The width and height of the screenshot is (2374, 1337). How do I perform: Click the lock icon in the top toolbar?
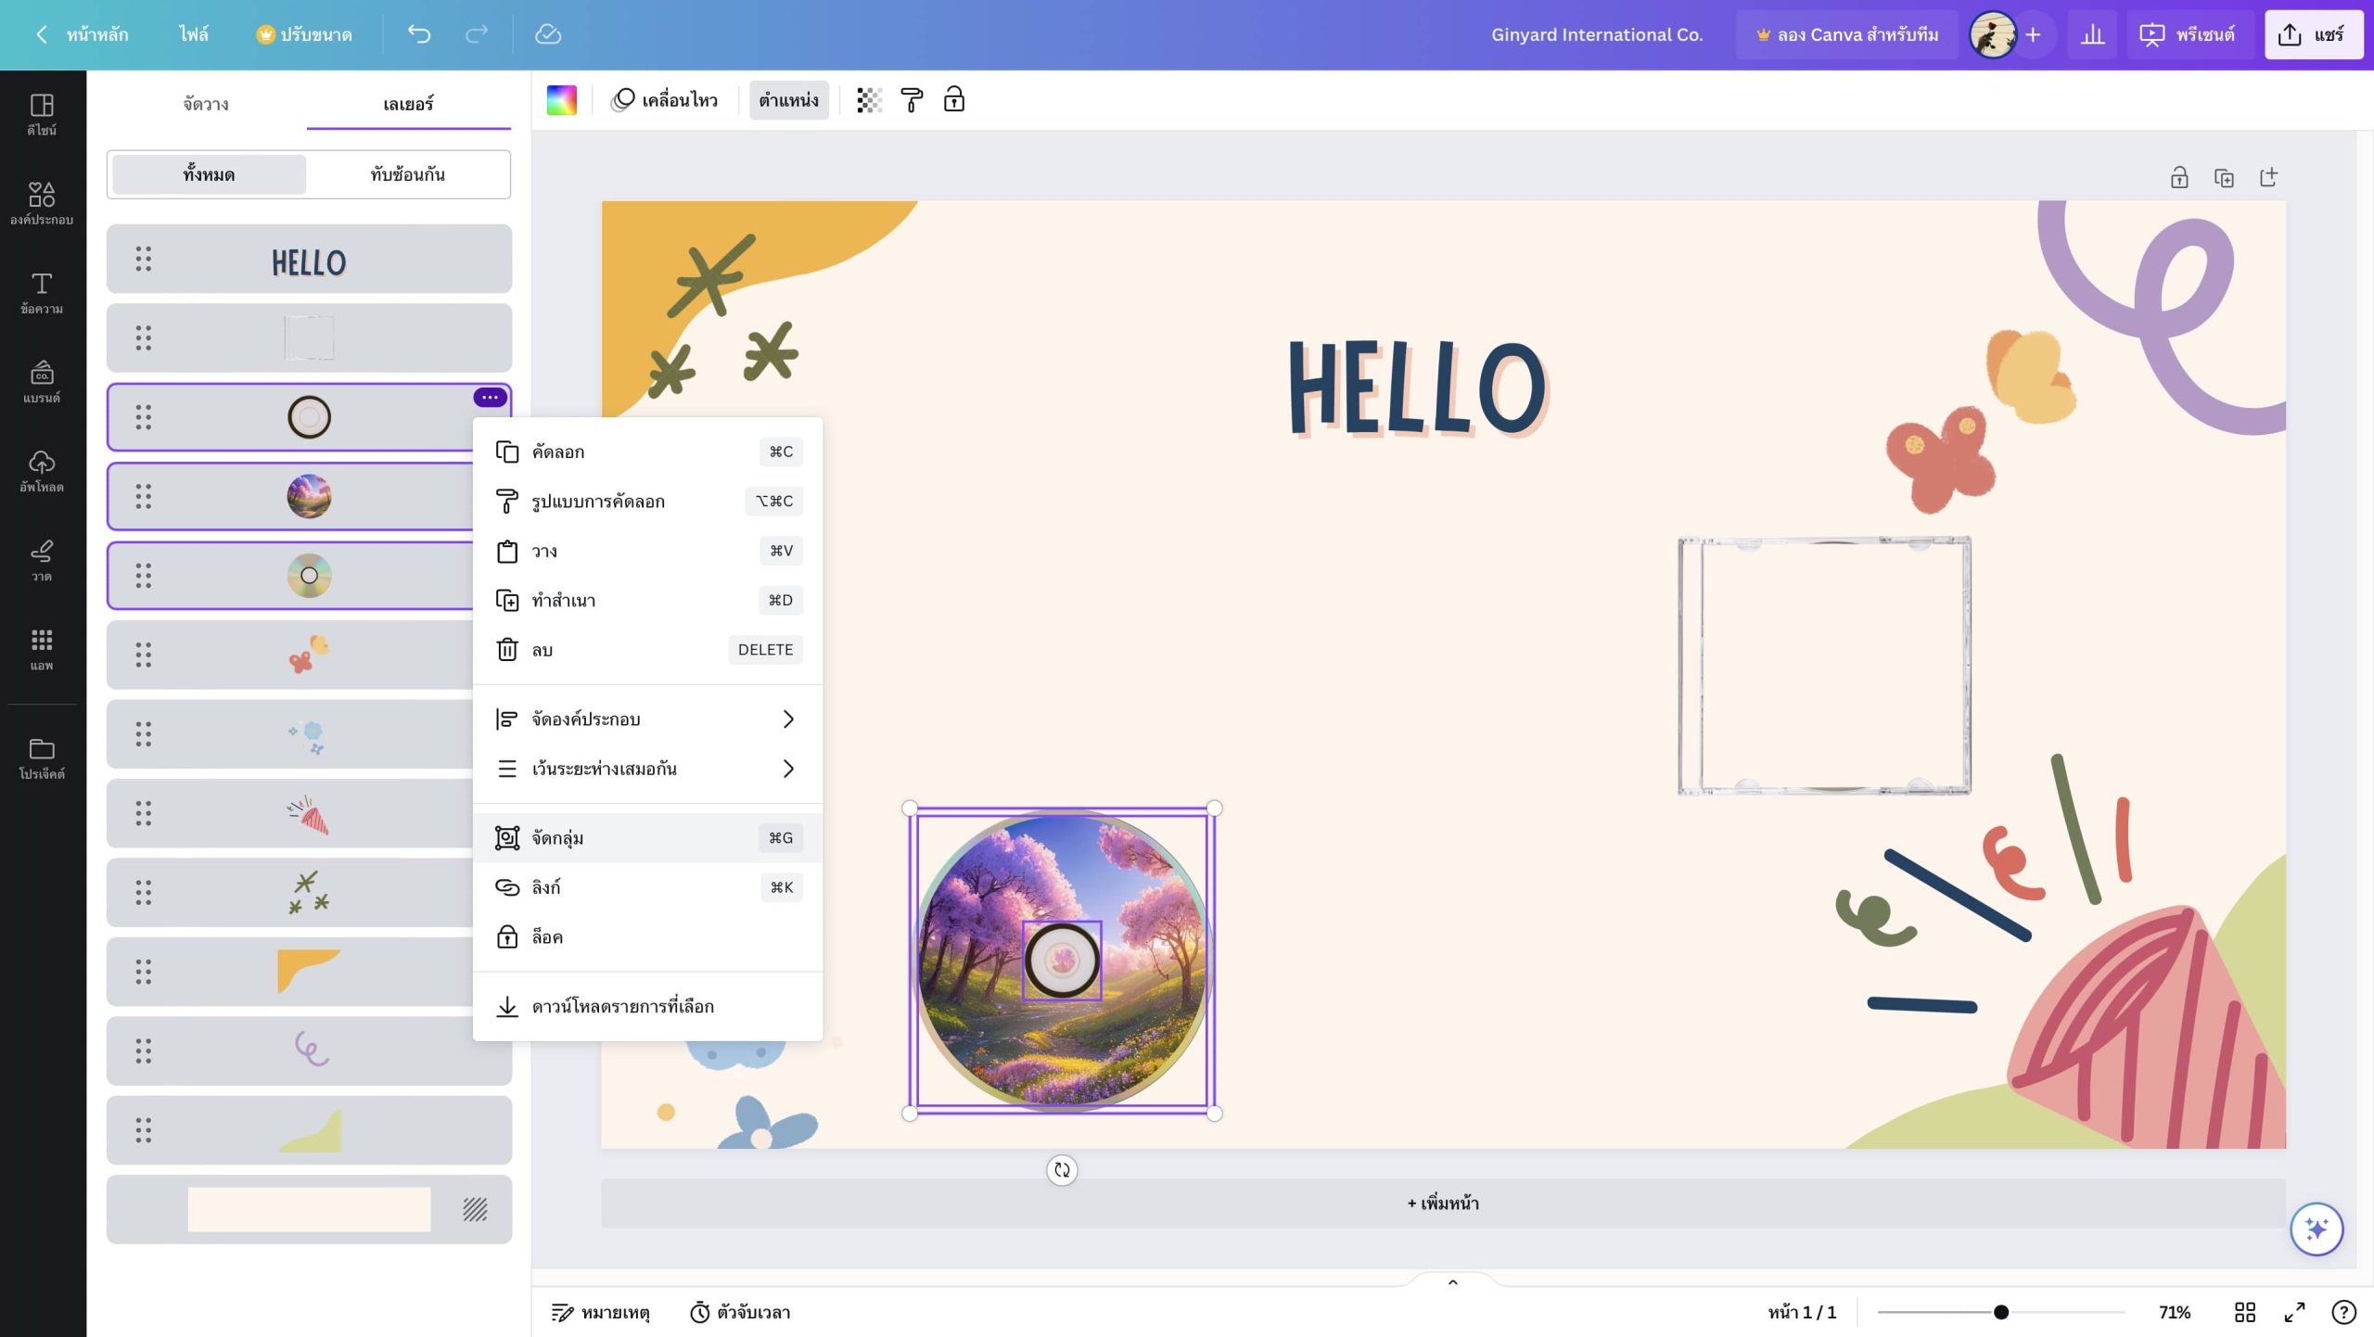tap(953, 100)
